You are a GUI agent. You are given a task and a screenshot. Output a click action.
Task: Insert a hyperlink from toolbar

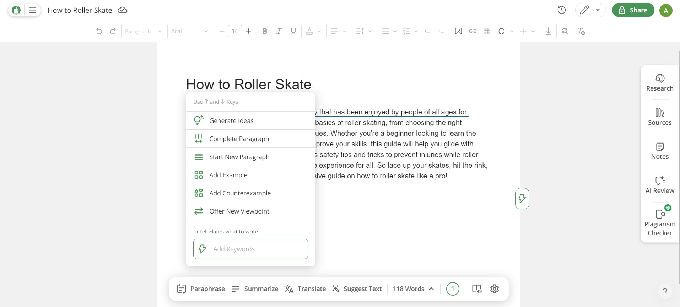click(473, 31)
